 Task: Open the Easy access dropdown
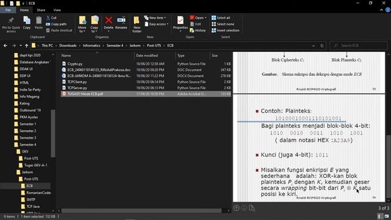coord(156,24)
